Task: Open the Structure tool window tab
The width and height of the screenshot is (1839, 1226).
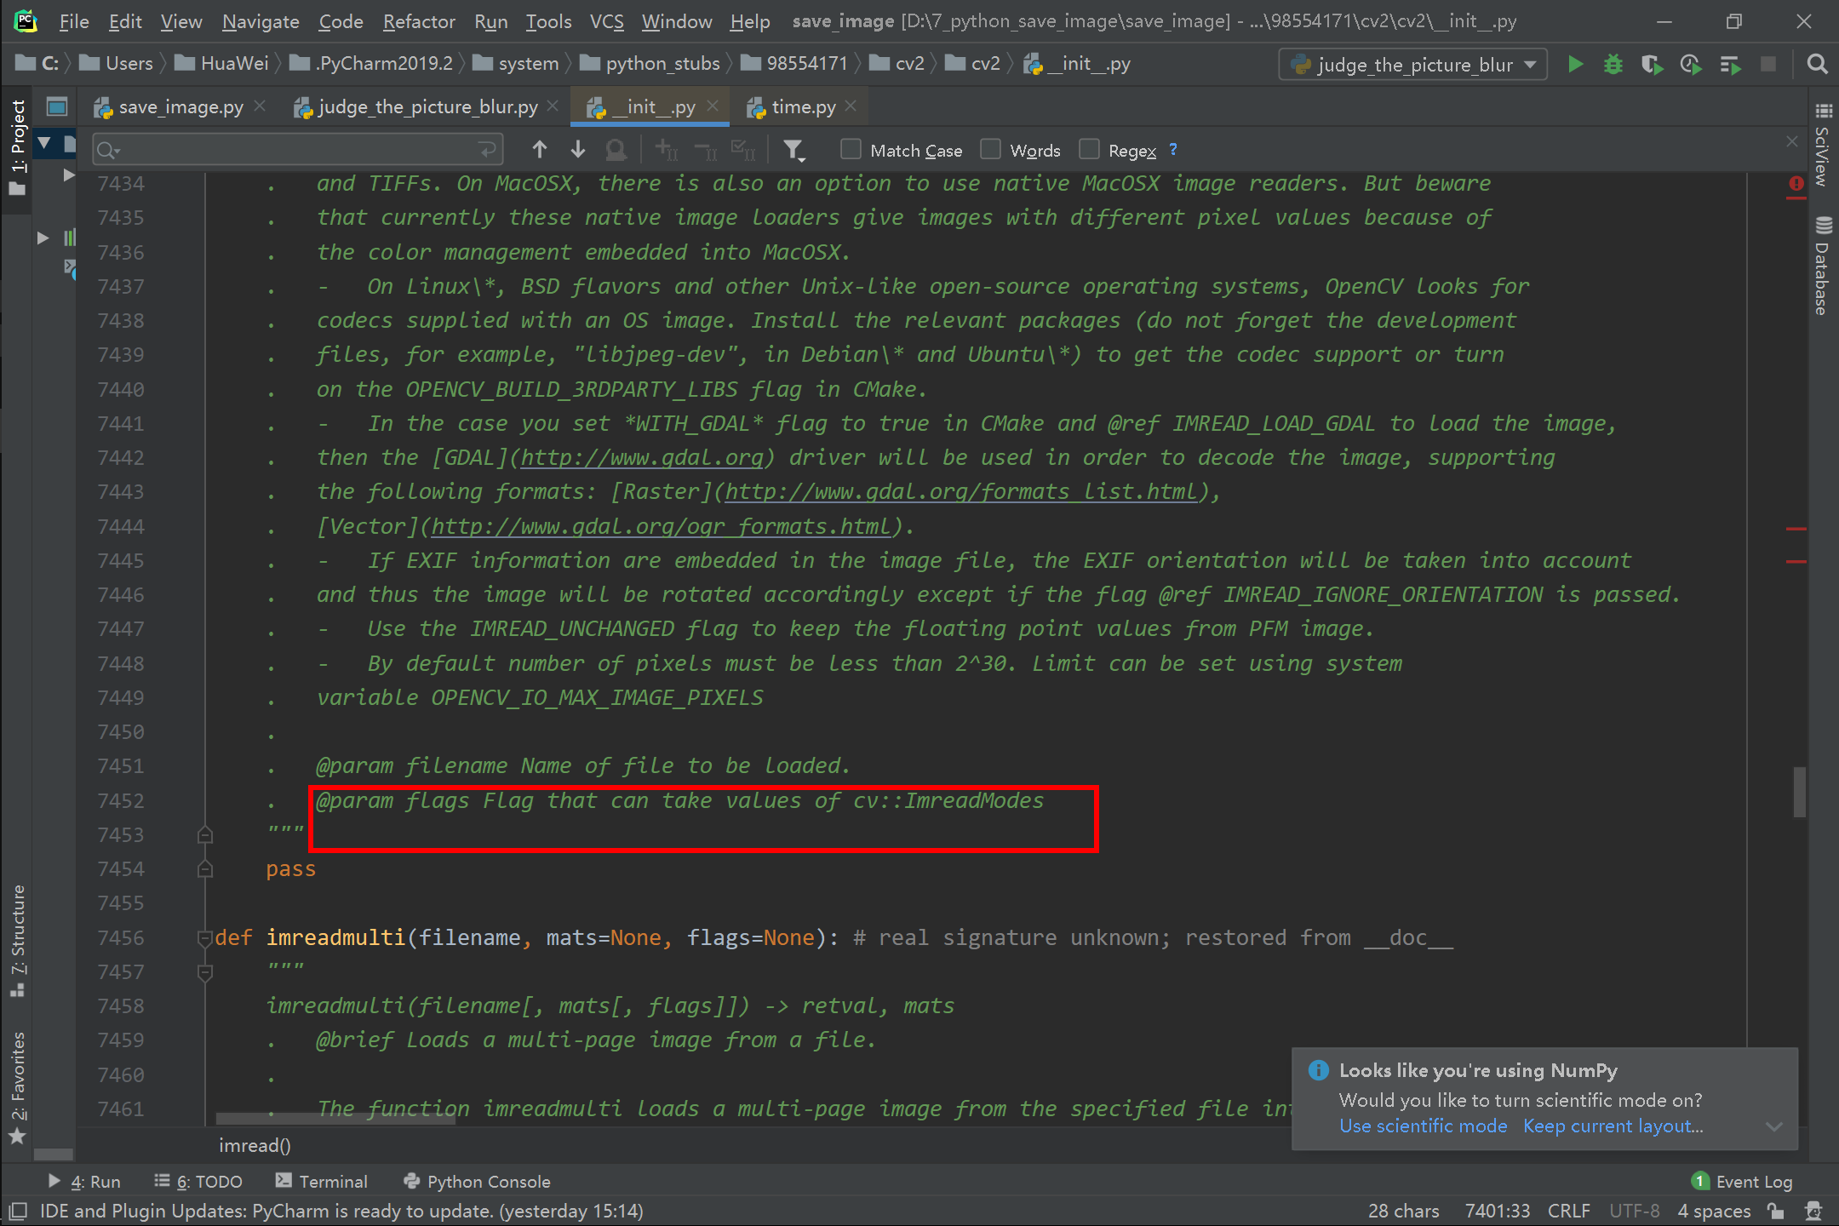Action: point(17,941)
